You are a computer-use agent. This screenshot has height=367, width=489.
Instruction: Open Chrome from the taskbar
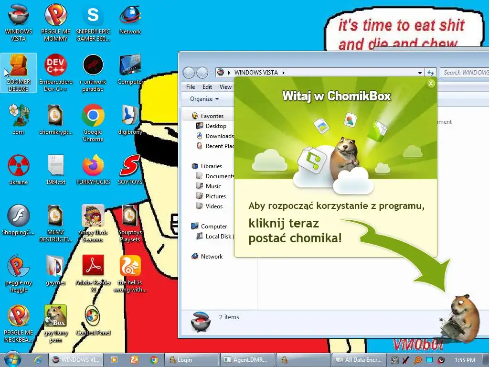point(154,360)
